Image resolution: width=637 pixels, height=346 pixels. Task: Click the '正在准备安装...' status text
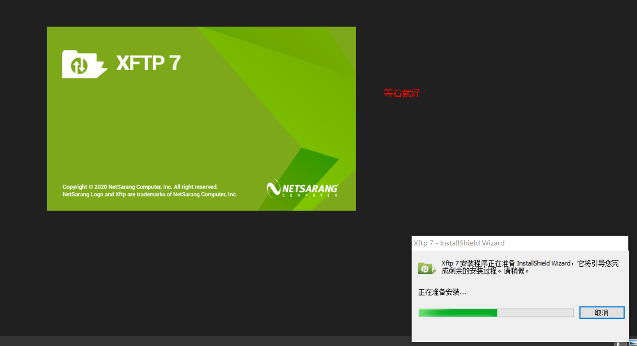click(442, 292)
